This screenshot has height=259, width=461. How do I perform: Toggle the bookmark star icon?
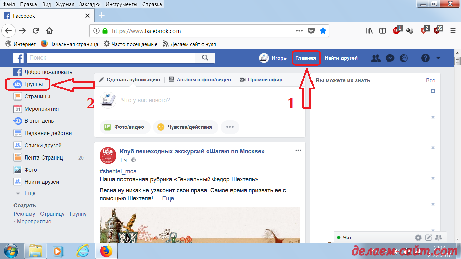pyautogui.click(x=323, y=31)
